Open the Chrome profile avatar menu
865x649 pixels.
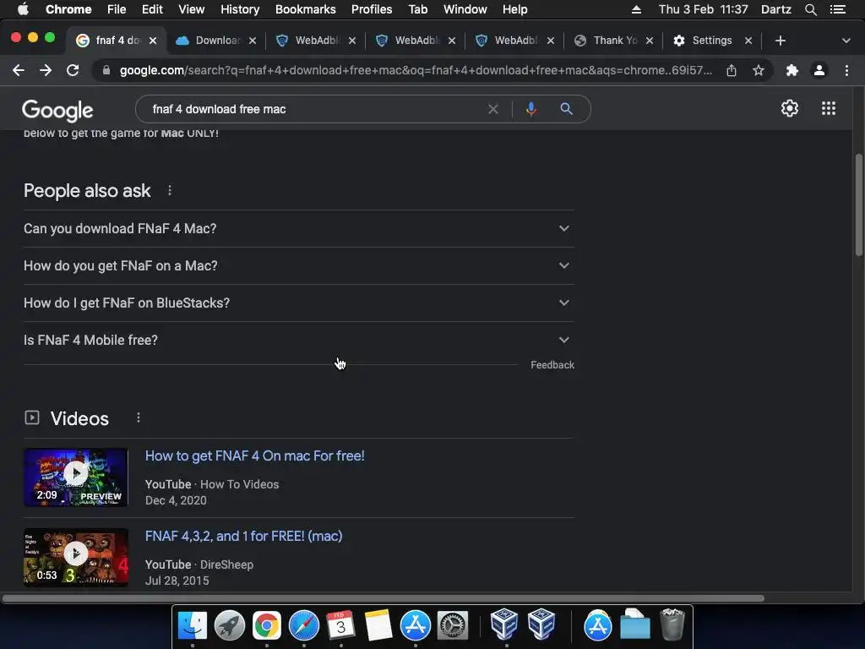coord(819,70)
